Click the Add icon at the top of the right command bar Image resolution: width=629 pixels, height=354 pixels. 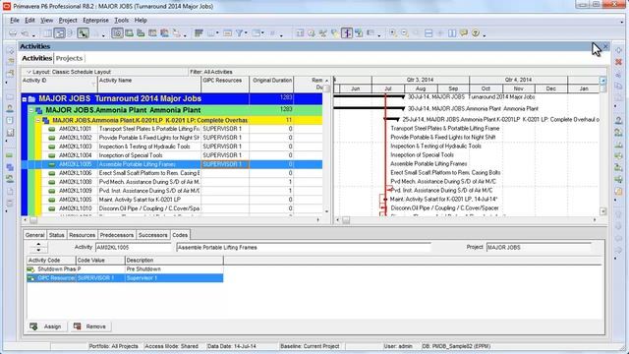pos(618,50)
